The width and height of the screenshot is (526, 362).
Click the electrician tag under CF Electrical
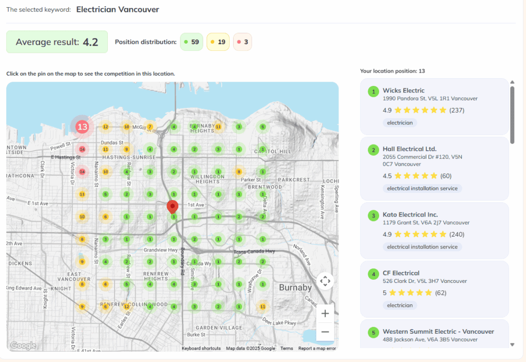coord(400,305)
